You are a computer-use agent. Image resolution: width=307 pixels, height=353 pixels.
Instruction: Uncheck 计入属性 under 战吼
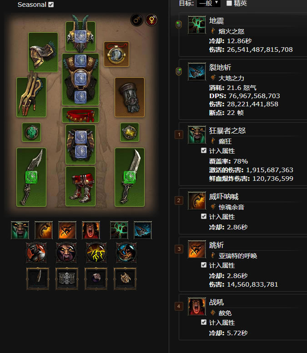(x=204, y=323)
